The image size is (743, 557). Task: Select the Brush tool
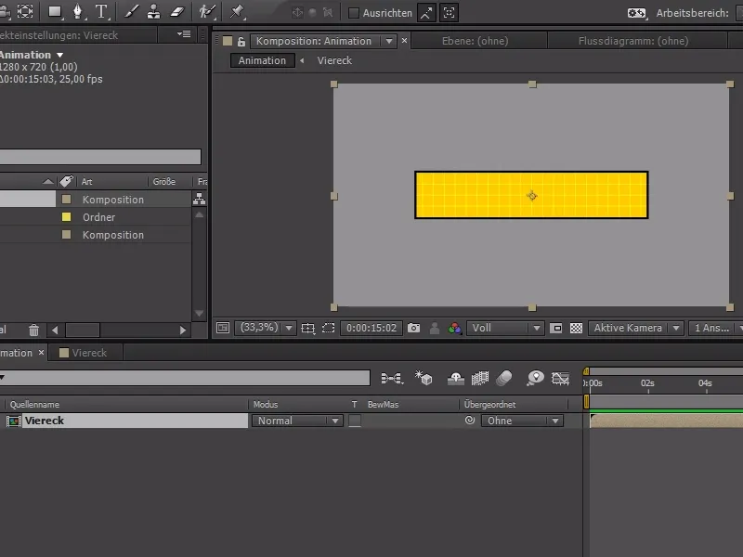tap(131, 12)
